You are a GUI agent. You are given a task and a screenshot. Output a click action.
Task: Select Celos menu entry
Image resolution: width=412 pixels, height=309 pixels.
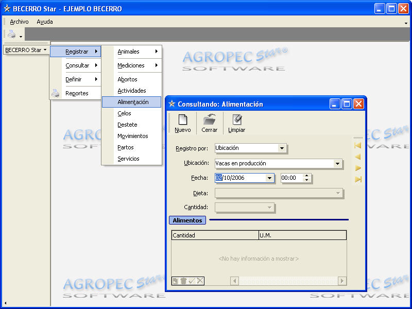coord(132,113)
